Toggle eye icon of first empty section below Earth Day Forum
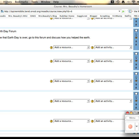 point(136,61)
